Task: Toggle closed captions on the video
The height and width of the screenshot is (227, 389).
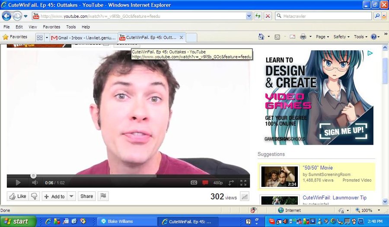Action: (194, 183)
